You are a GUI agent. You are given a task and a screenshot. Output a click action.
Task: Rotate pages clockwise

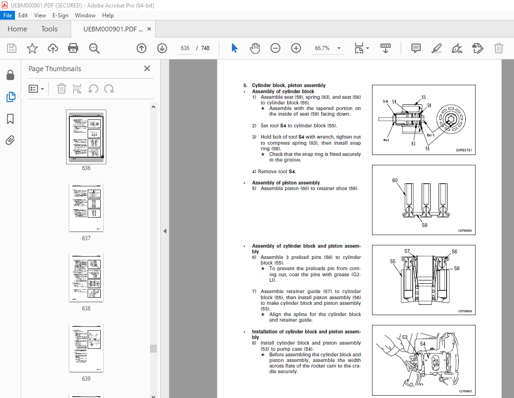coord(109,89)
